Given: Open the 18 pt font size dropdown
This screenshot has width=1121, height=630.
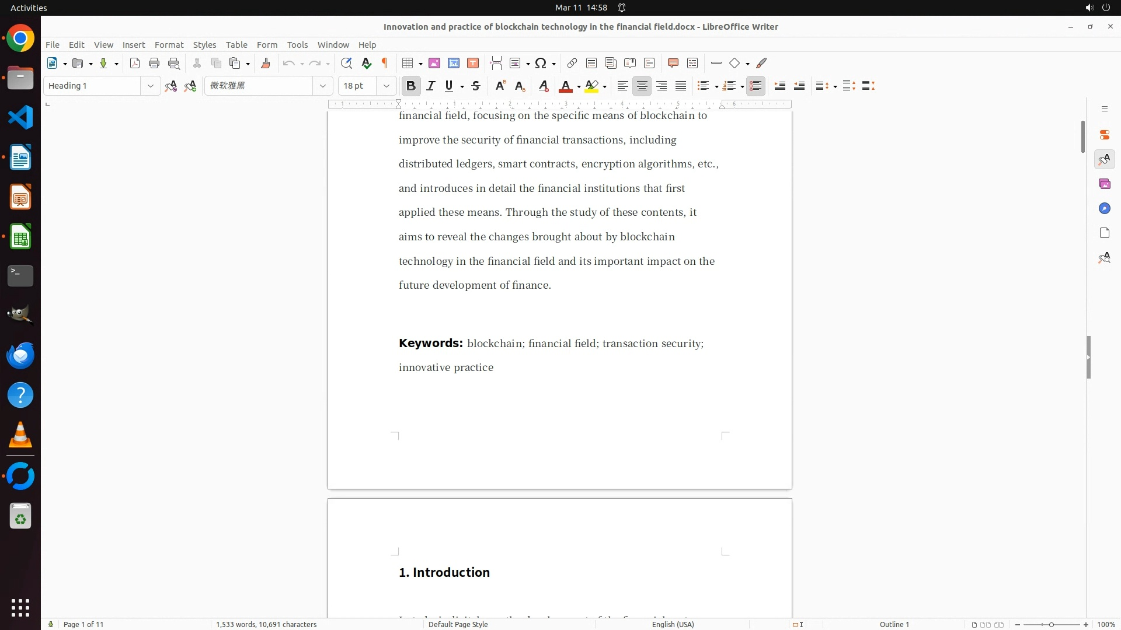Looking at the screenshot, I should click(387, 86).
